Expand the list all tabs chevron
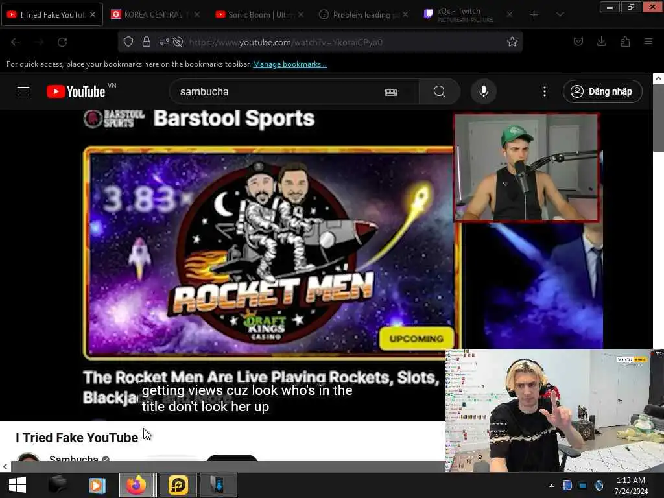The height and width of the screenshot is (498, 664). coord(560,15)
